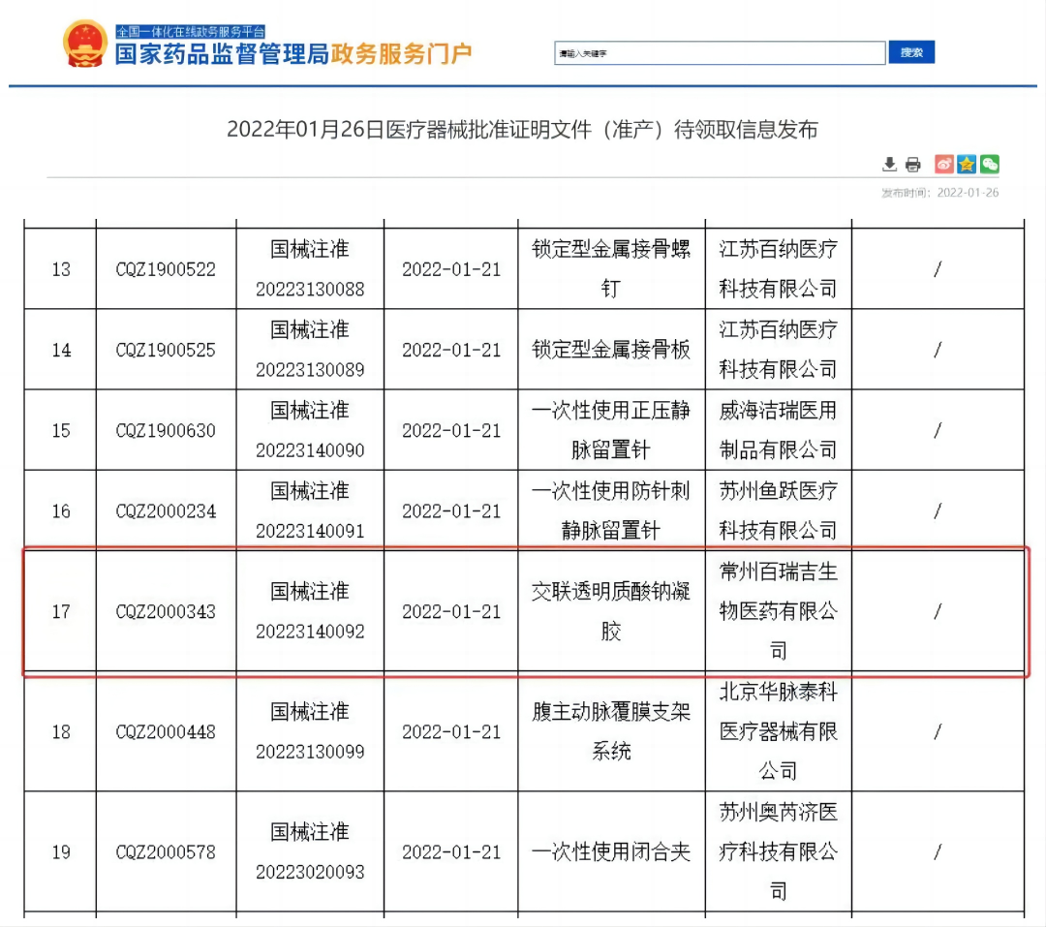
Task: Click the 国家药品监督管理局政务服务门户 site title
Action: coord(293,54)
